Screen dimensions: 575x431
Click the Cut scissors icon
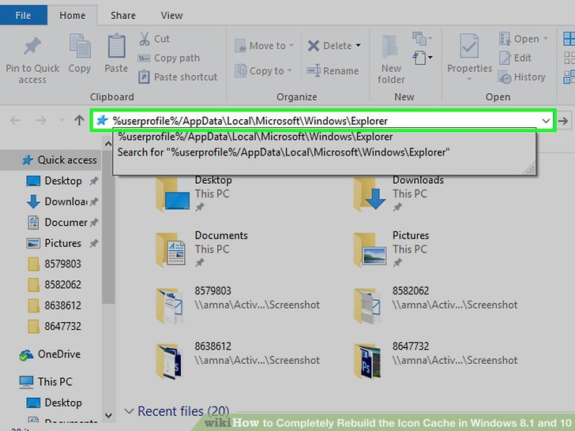145,39
